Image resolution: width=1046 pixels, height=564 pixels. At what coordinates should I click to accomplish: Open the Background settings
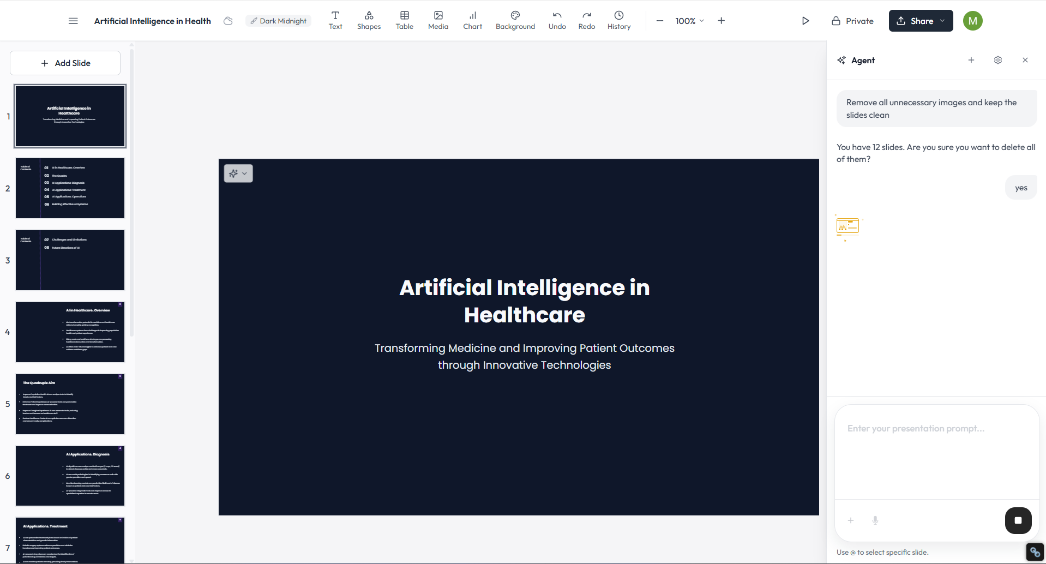515,20
